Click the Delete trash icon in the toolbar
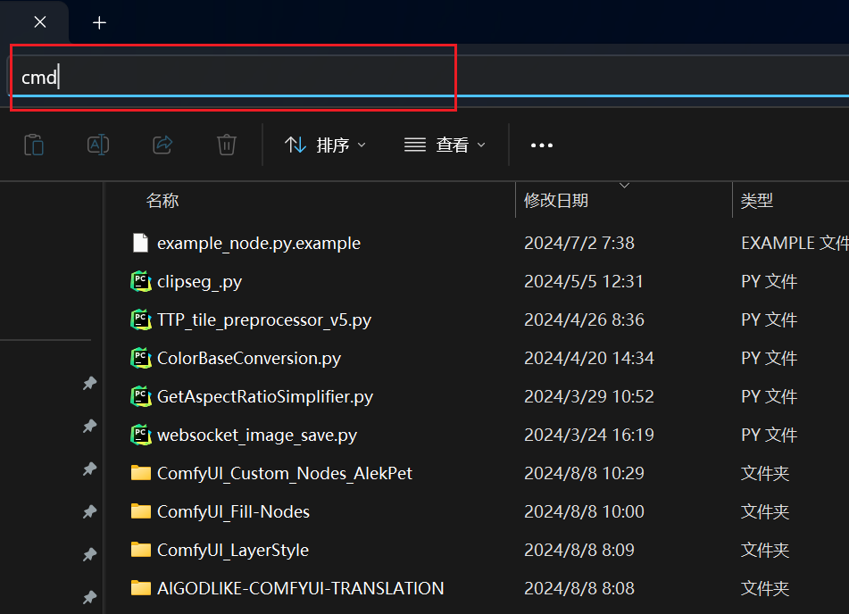This screenshot has width=849, height=614. [226, 145]
